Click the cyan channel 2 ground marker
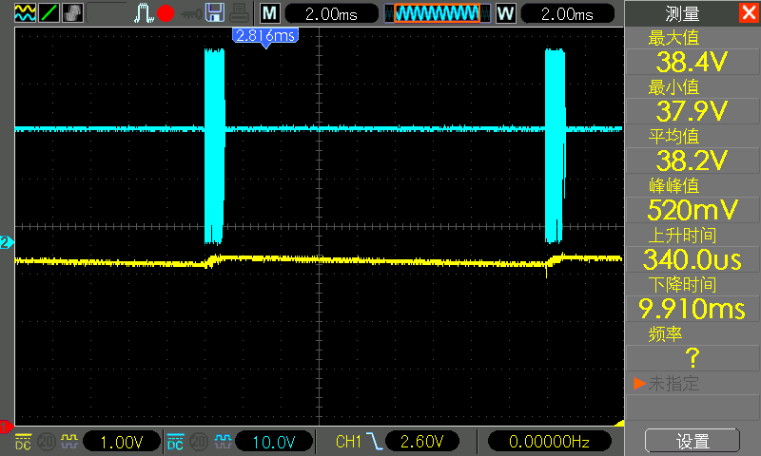 (x=6, y=242)
